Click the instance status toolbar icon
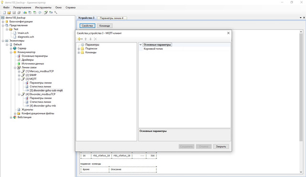This screenshot has width=306, height=177. pyautogui.click(x=40, y=12)
